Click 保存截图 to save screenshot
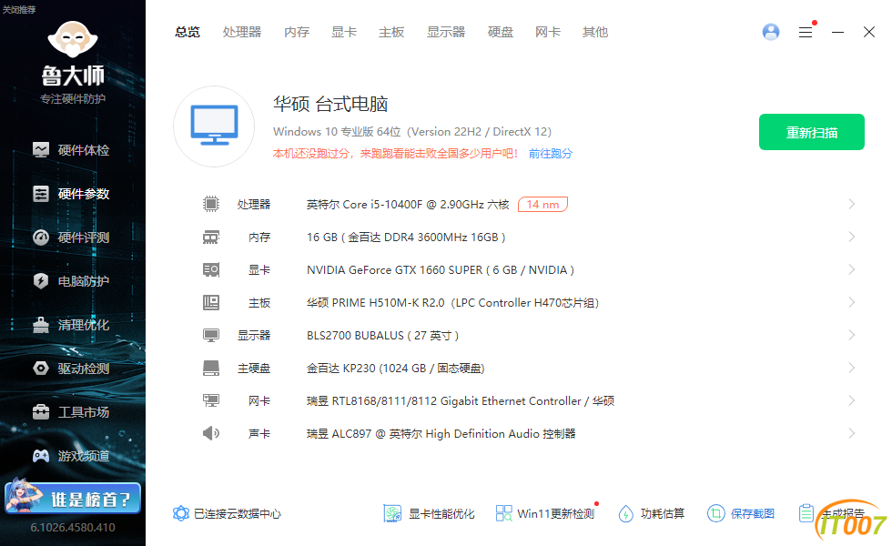This screenshot has width=892, height=546. 741,513
